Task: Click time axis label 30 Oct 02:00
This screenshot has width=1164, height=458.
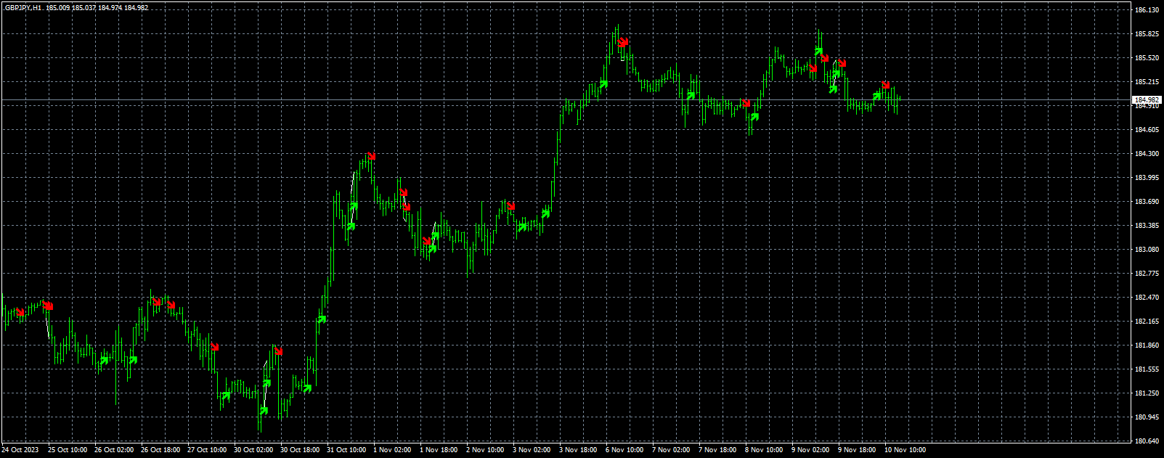Action: pyautogui.click(x=253, y=450)
